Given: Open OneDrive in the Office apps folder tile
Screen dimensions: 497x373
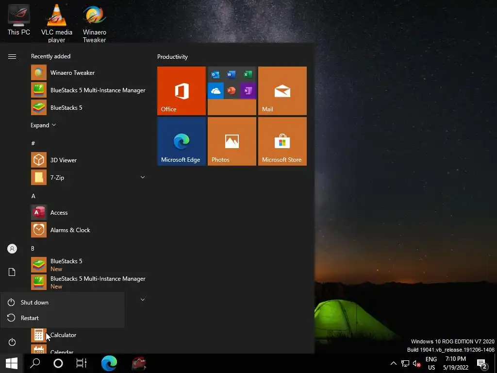Looking at the screenshot, I should tap(215, 91).
